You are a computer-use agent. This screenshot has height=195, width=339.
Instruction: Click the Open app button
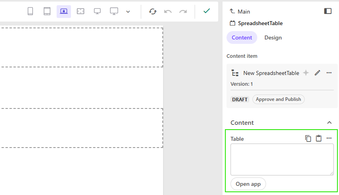(x=248, y=184)
